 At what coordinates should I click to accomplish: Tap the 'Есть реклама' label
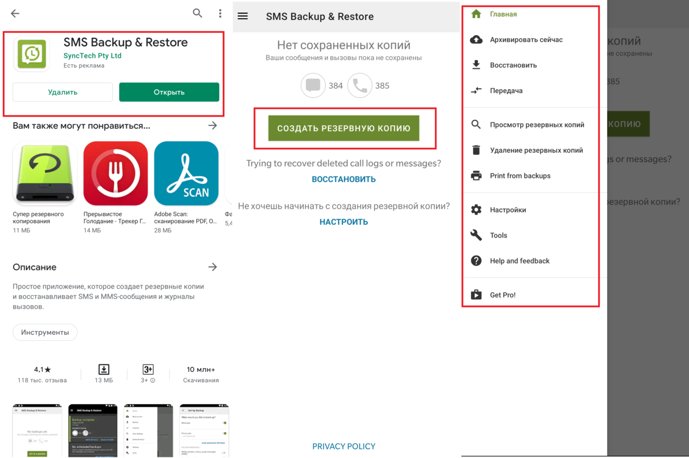point(84,66)
